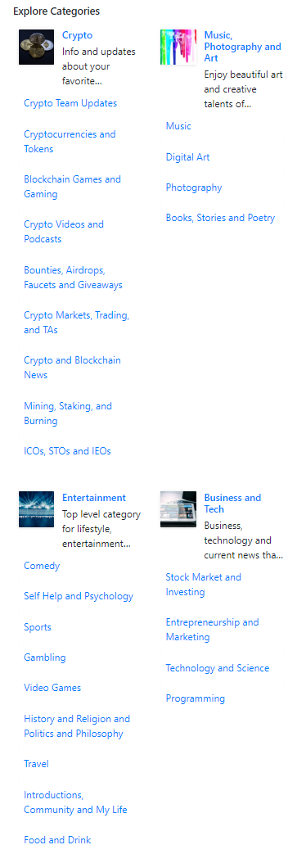Viewport: 297px width, 854px height.
Task: Open the Crypto category heading link
Action: [x=77, y=35]
